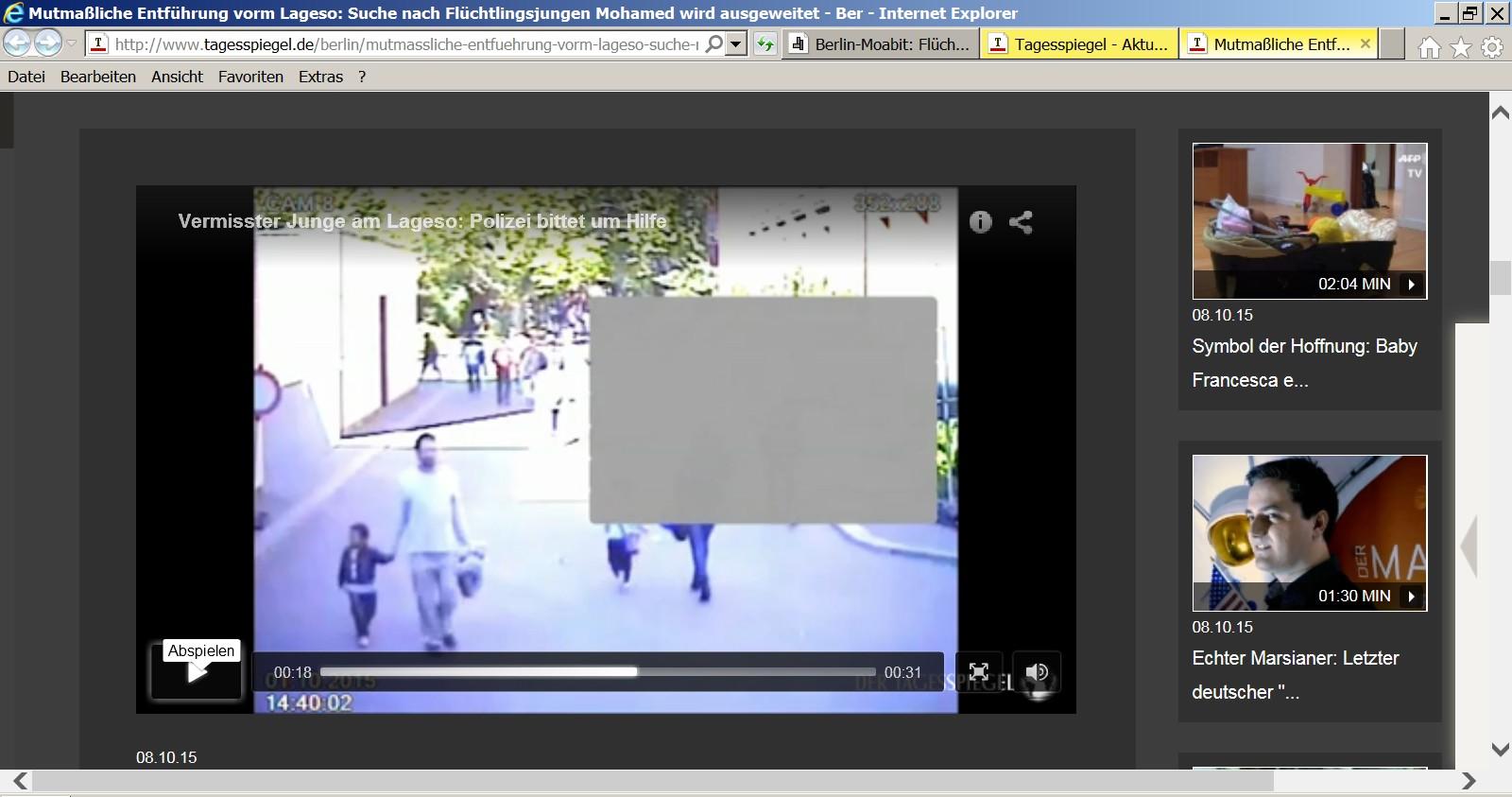Click the green refresh page icon
1512x797 pixels.
tap(765, 43)
